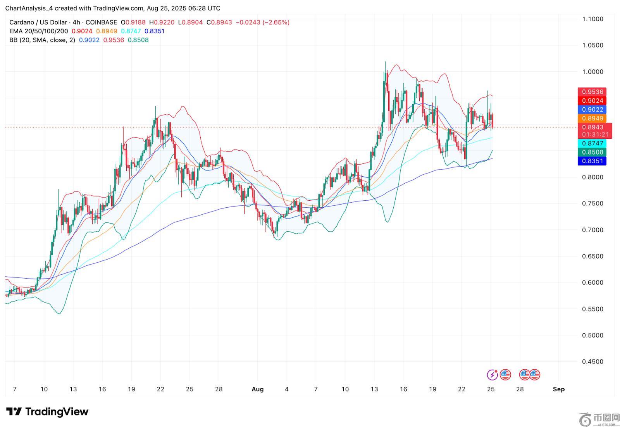620x427 pixels.
Task: Click the 25 date label on time axis
Action: pyautogui.click(x=491, y=389)
